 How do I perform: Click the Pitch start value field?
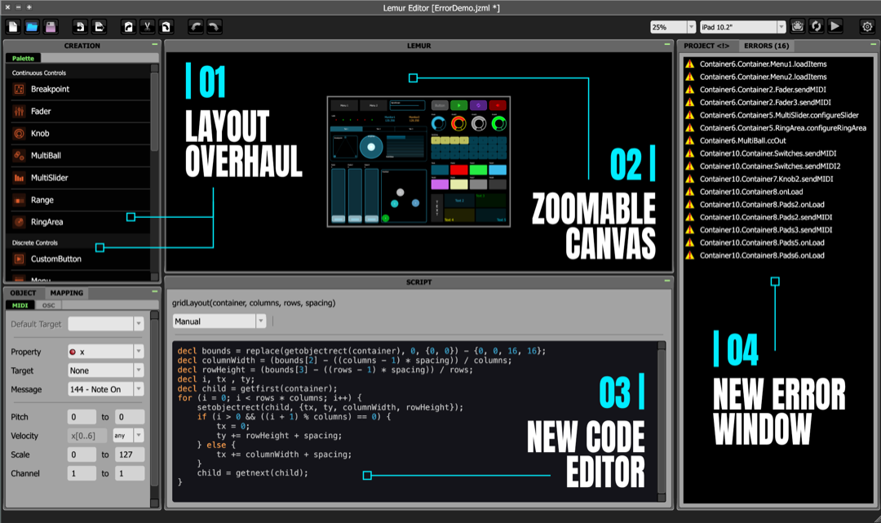click(82, 417)
